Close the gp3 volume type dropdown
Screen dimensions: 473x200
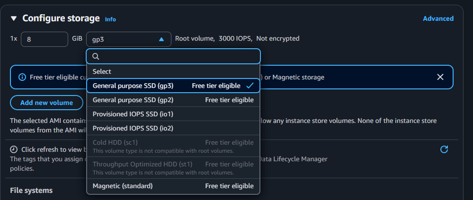tap(129, 39)
